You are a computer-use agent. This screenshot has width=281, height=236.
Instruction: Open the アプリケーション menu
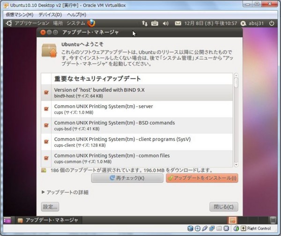click(x=32, y=23)
